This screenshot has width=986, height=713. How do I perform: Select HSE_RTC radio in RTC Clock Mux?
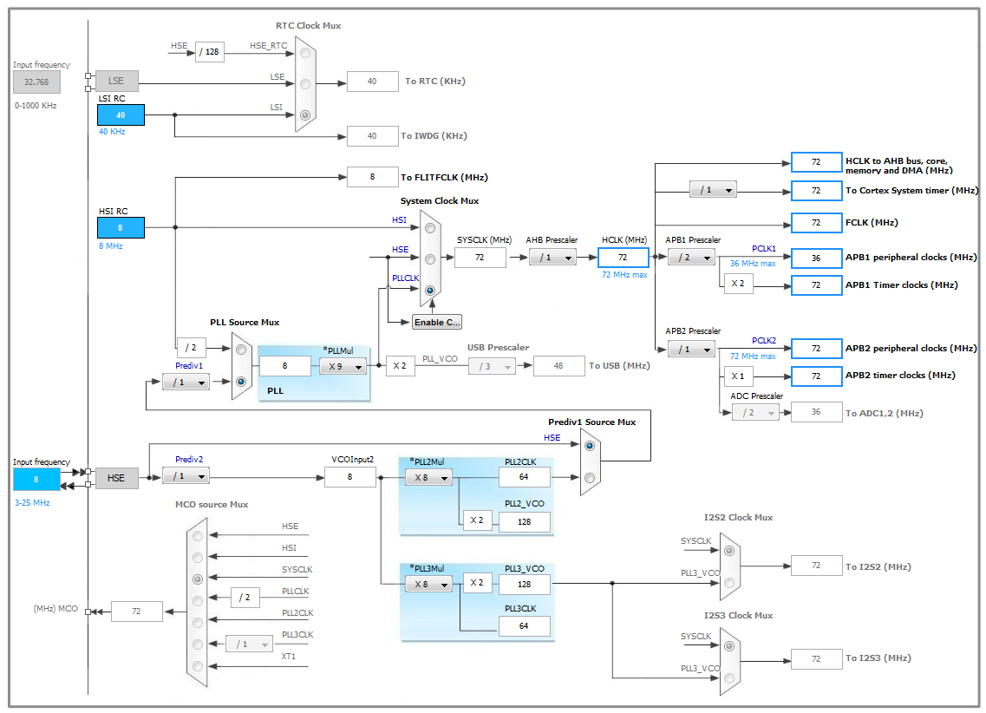(x=305, y=54)
